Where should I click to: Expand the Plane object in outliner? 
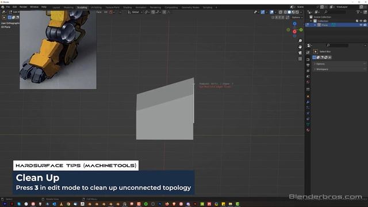click(x=315, y=25)
